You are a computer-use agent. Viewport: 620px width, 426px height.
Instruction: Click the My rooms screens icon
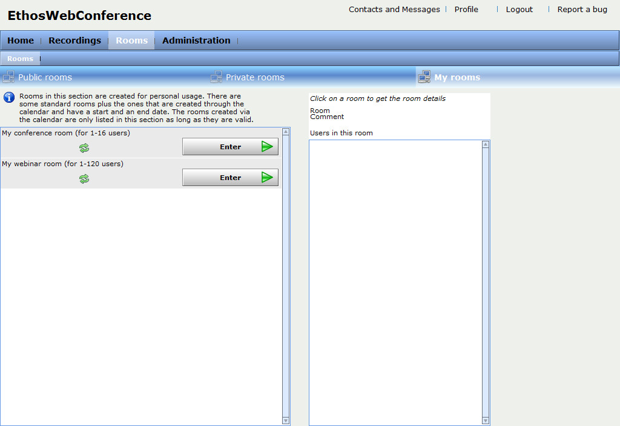(x=424, y=77)
